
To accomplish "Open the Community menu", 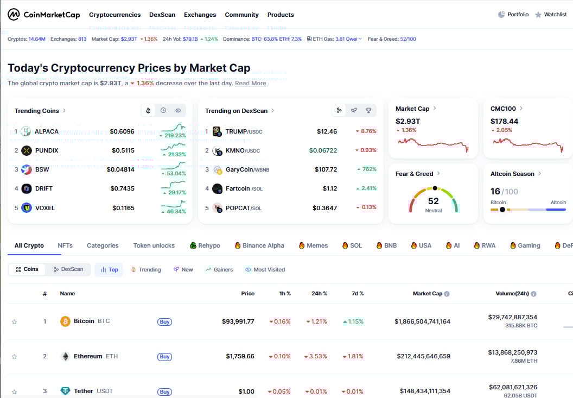I will point(241,15).
